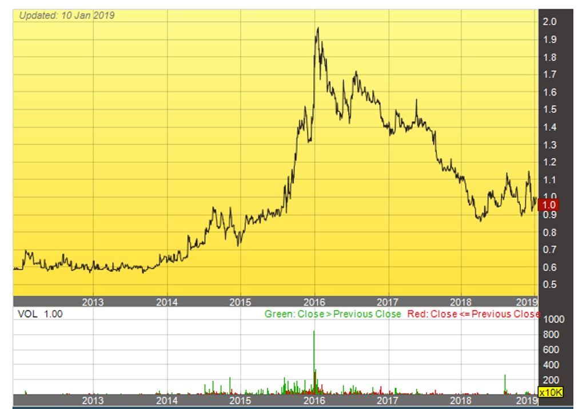578x409 pixels.
Task: Expand the 2016 label on the price timeline
Action: point(316,300)
